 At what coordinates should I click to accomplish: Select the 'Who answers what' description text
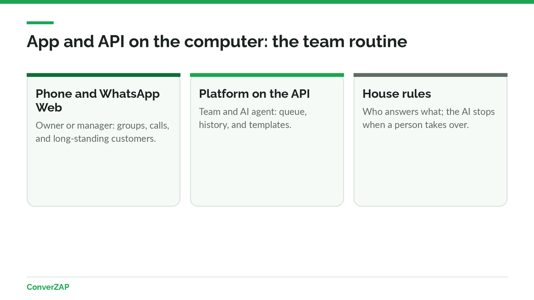(429, 118)
